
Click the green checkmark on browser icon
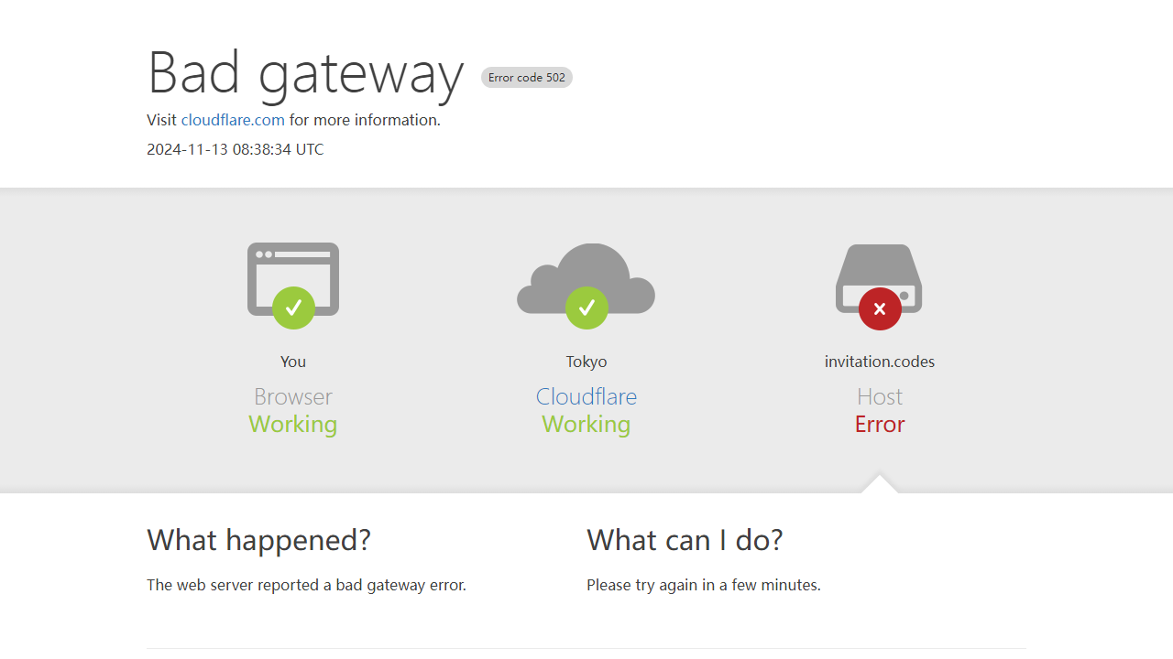point(293,308)
